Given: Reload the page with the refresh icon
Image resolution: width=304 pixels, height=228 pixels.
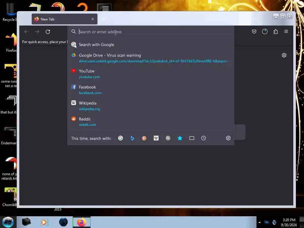Looking at the screenshot, I should [48, 31].
